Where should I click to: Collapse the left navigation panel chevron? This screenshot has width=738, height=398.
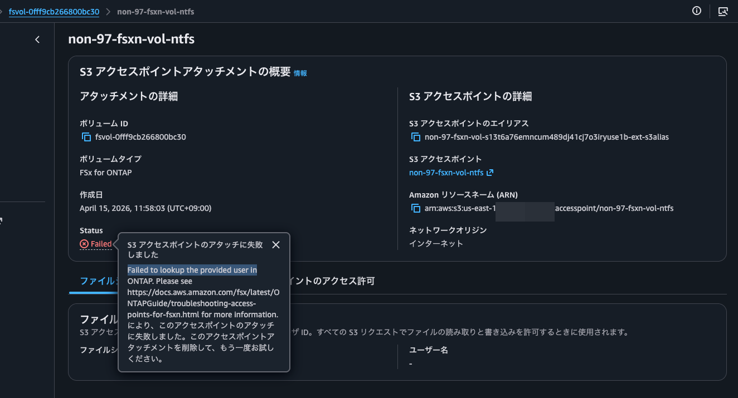(37, 39)
